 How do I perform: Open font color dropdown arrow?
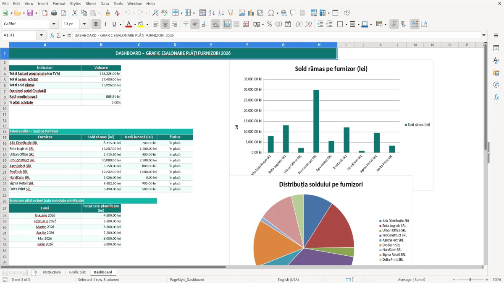click(x=134, y=24)
